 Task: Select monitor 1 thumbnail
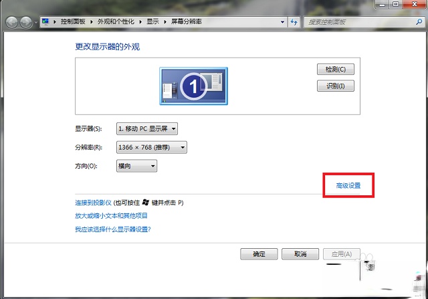193,86
